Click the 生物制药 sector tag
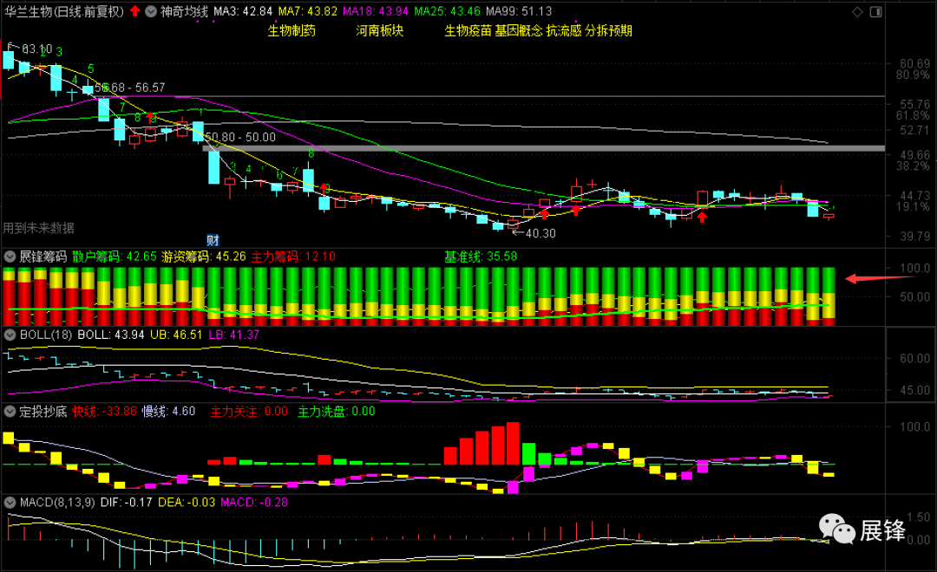The image size is (937, 572). [x=292, y=31]
